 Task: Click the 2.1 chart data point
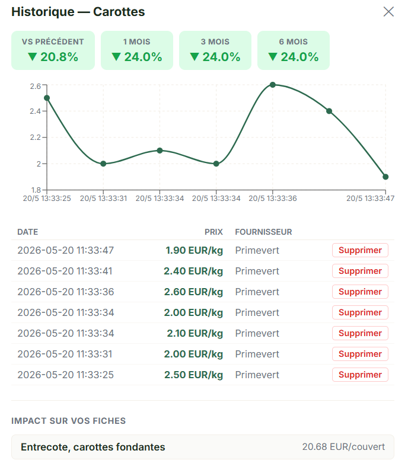point(160,151)
